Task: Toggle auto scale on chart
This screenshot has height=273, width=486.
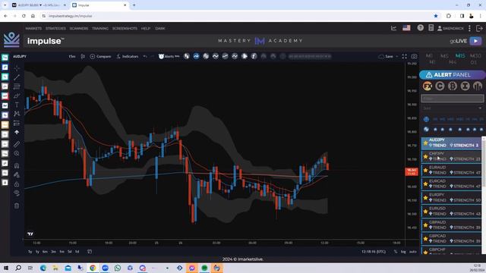Action: 413,252
